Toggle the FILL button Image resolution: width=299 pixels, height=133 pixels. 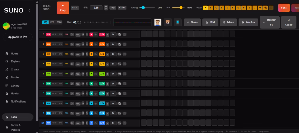pyautogui.click(x=75, y=8)
